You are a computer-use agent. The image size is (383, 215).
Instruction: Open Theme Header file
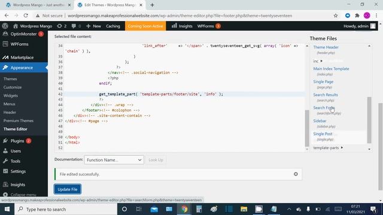coord(326,47)
